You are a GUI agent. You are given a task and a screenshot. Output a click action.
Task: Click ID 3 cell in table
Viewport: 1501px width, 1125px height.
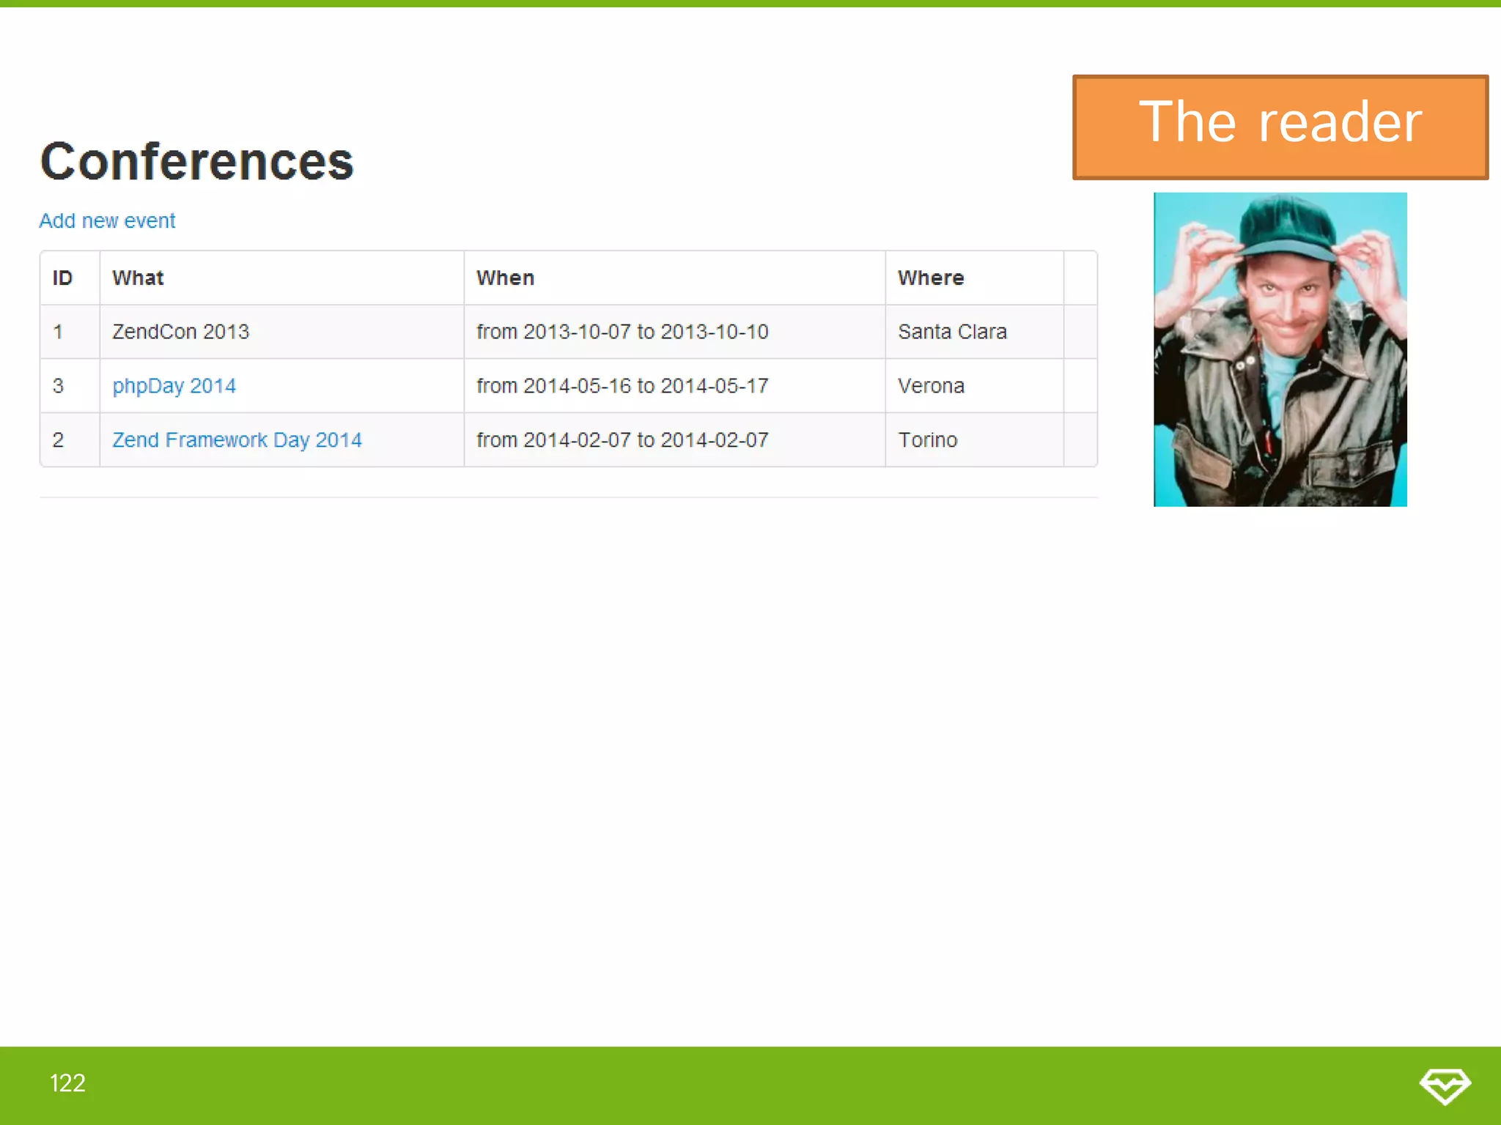pyautogui.click(x=59, y=386)
